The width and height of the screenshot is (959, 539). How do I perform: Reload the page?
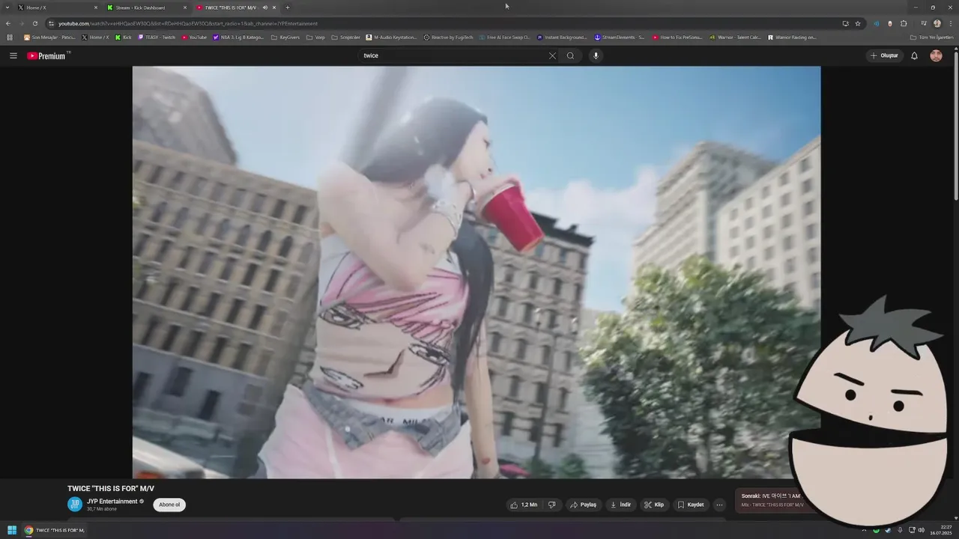coord(35,23)
